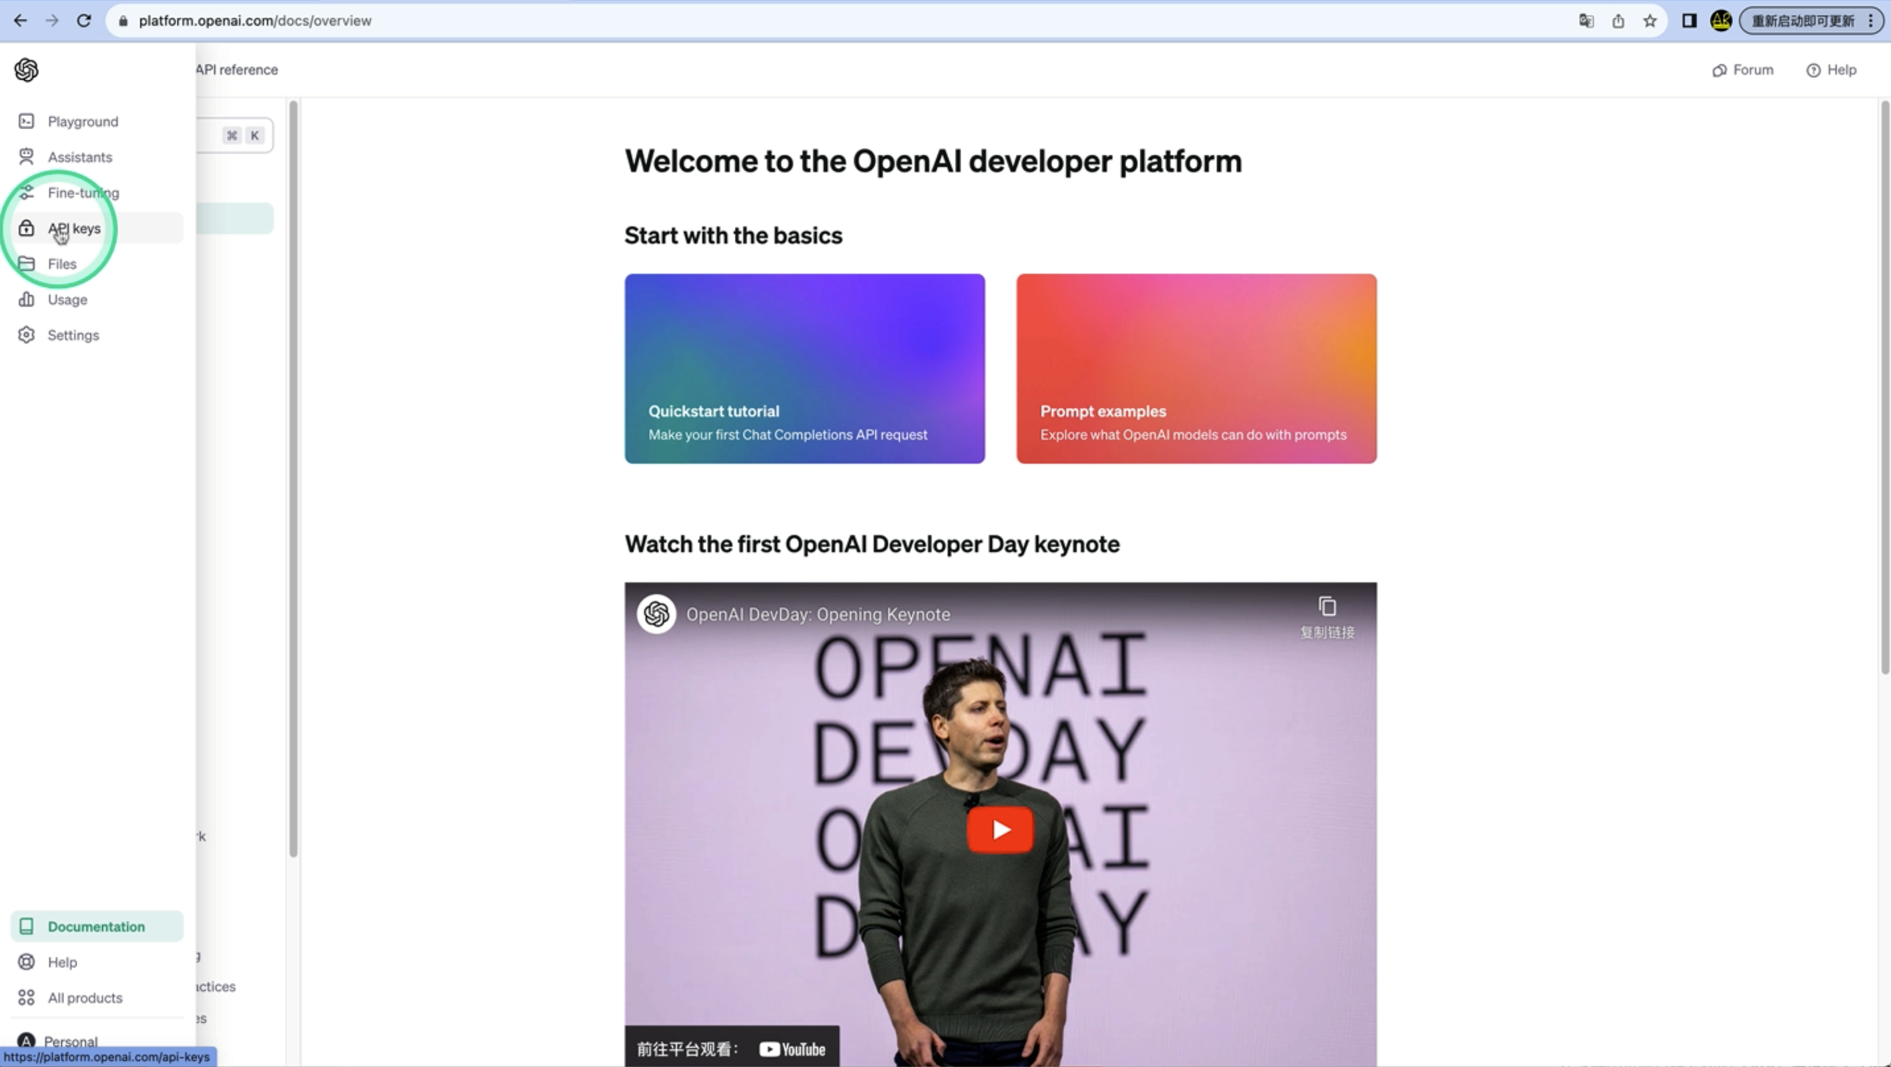Viewport: 1891px width, 1067px height.
Task: Click the API keys lock icon
Action: click(26, 228)
